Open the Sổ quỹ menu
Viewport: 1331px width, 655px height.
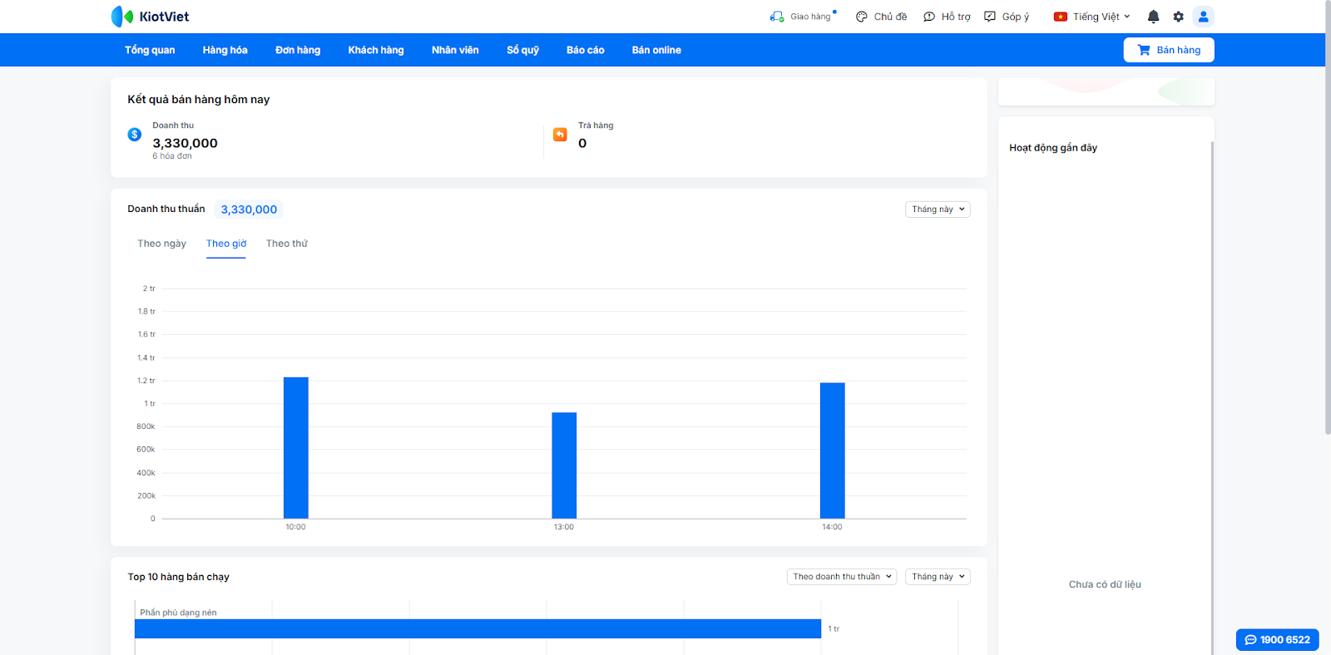523,50
